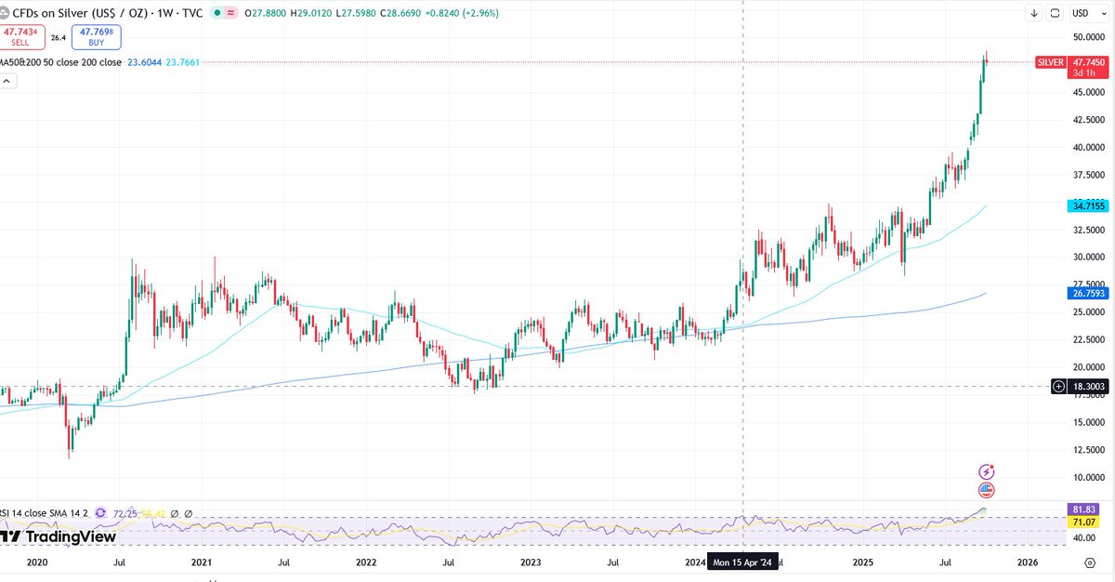Click the RSI 14 close indicator label

click(x=45, y=512)
